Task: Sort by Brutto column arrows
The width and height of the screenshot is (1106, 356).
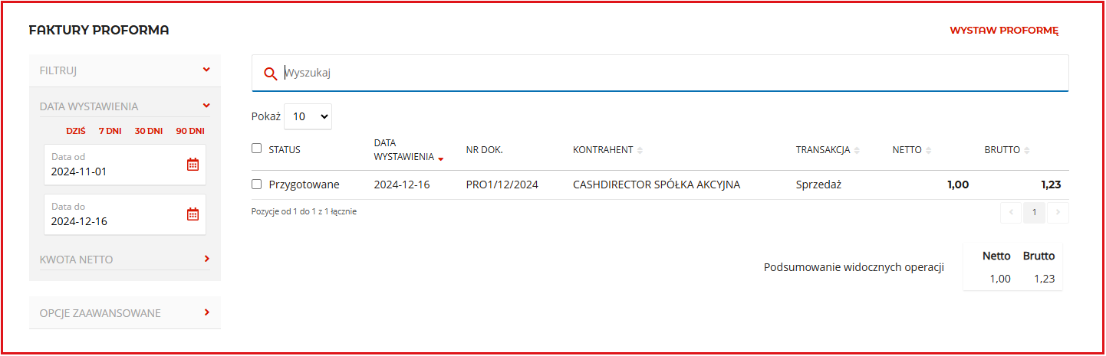Action: (x=1027, y=151)
